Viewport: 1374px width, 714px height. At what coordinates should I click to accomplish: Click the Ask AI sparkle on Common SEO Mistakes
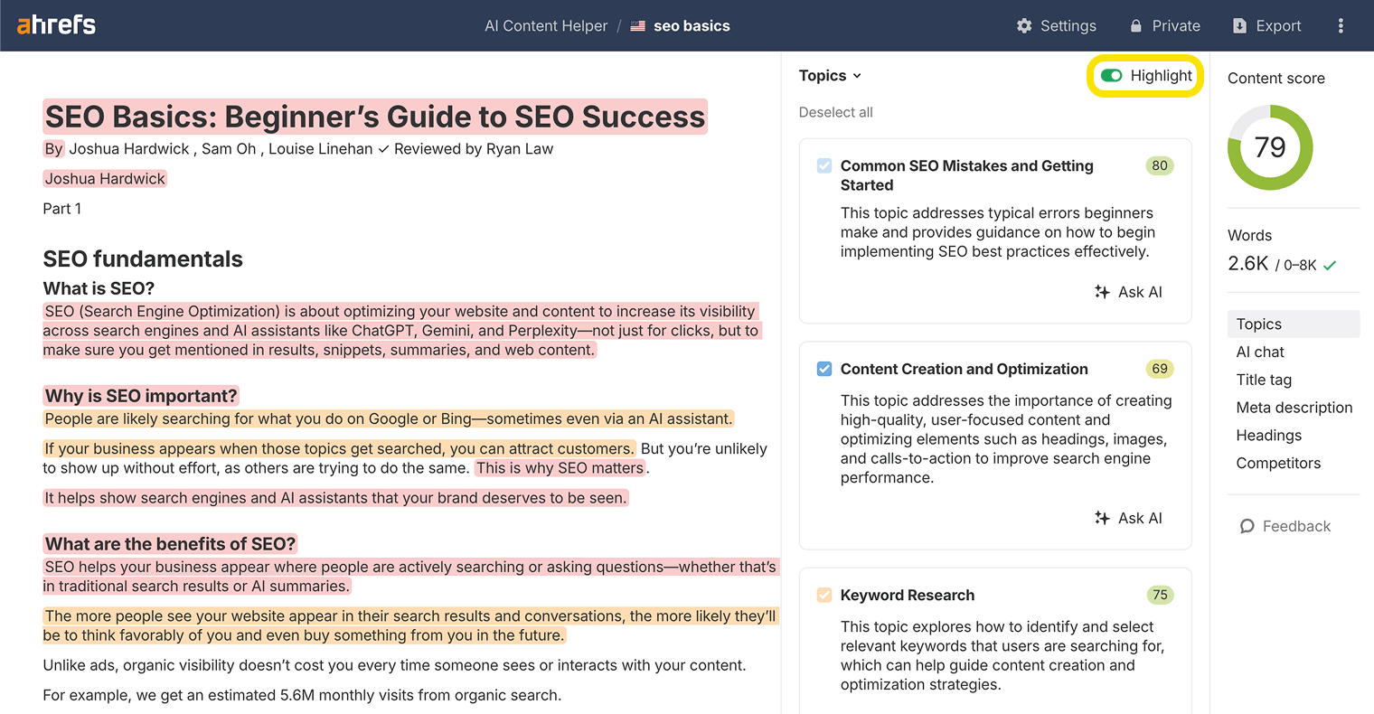coord(1102,291)
